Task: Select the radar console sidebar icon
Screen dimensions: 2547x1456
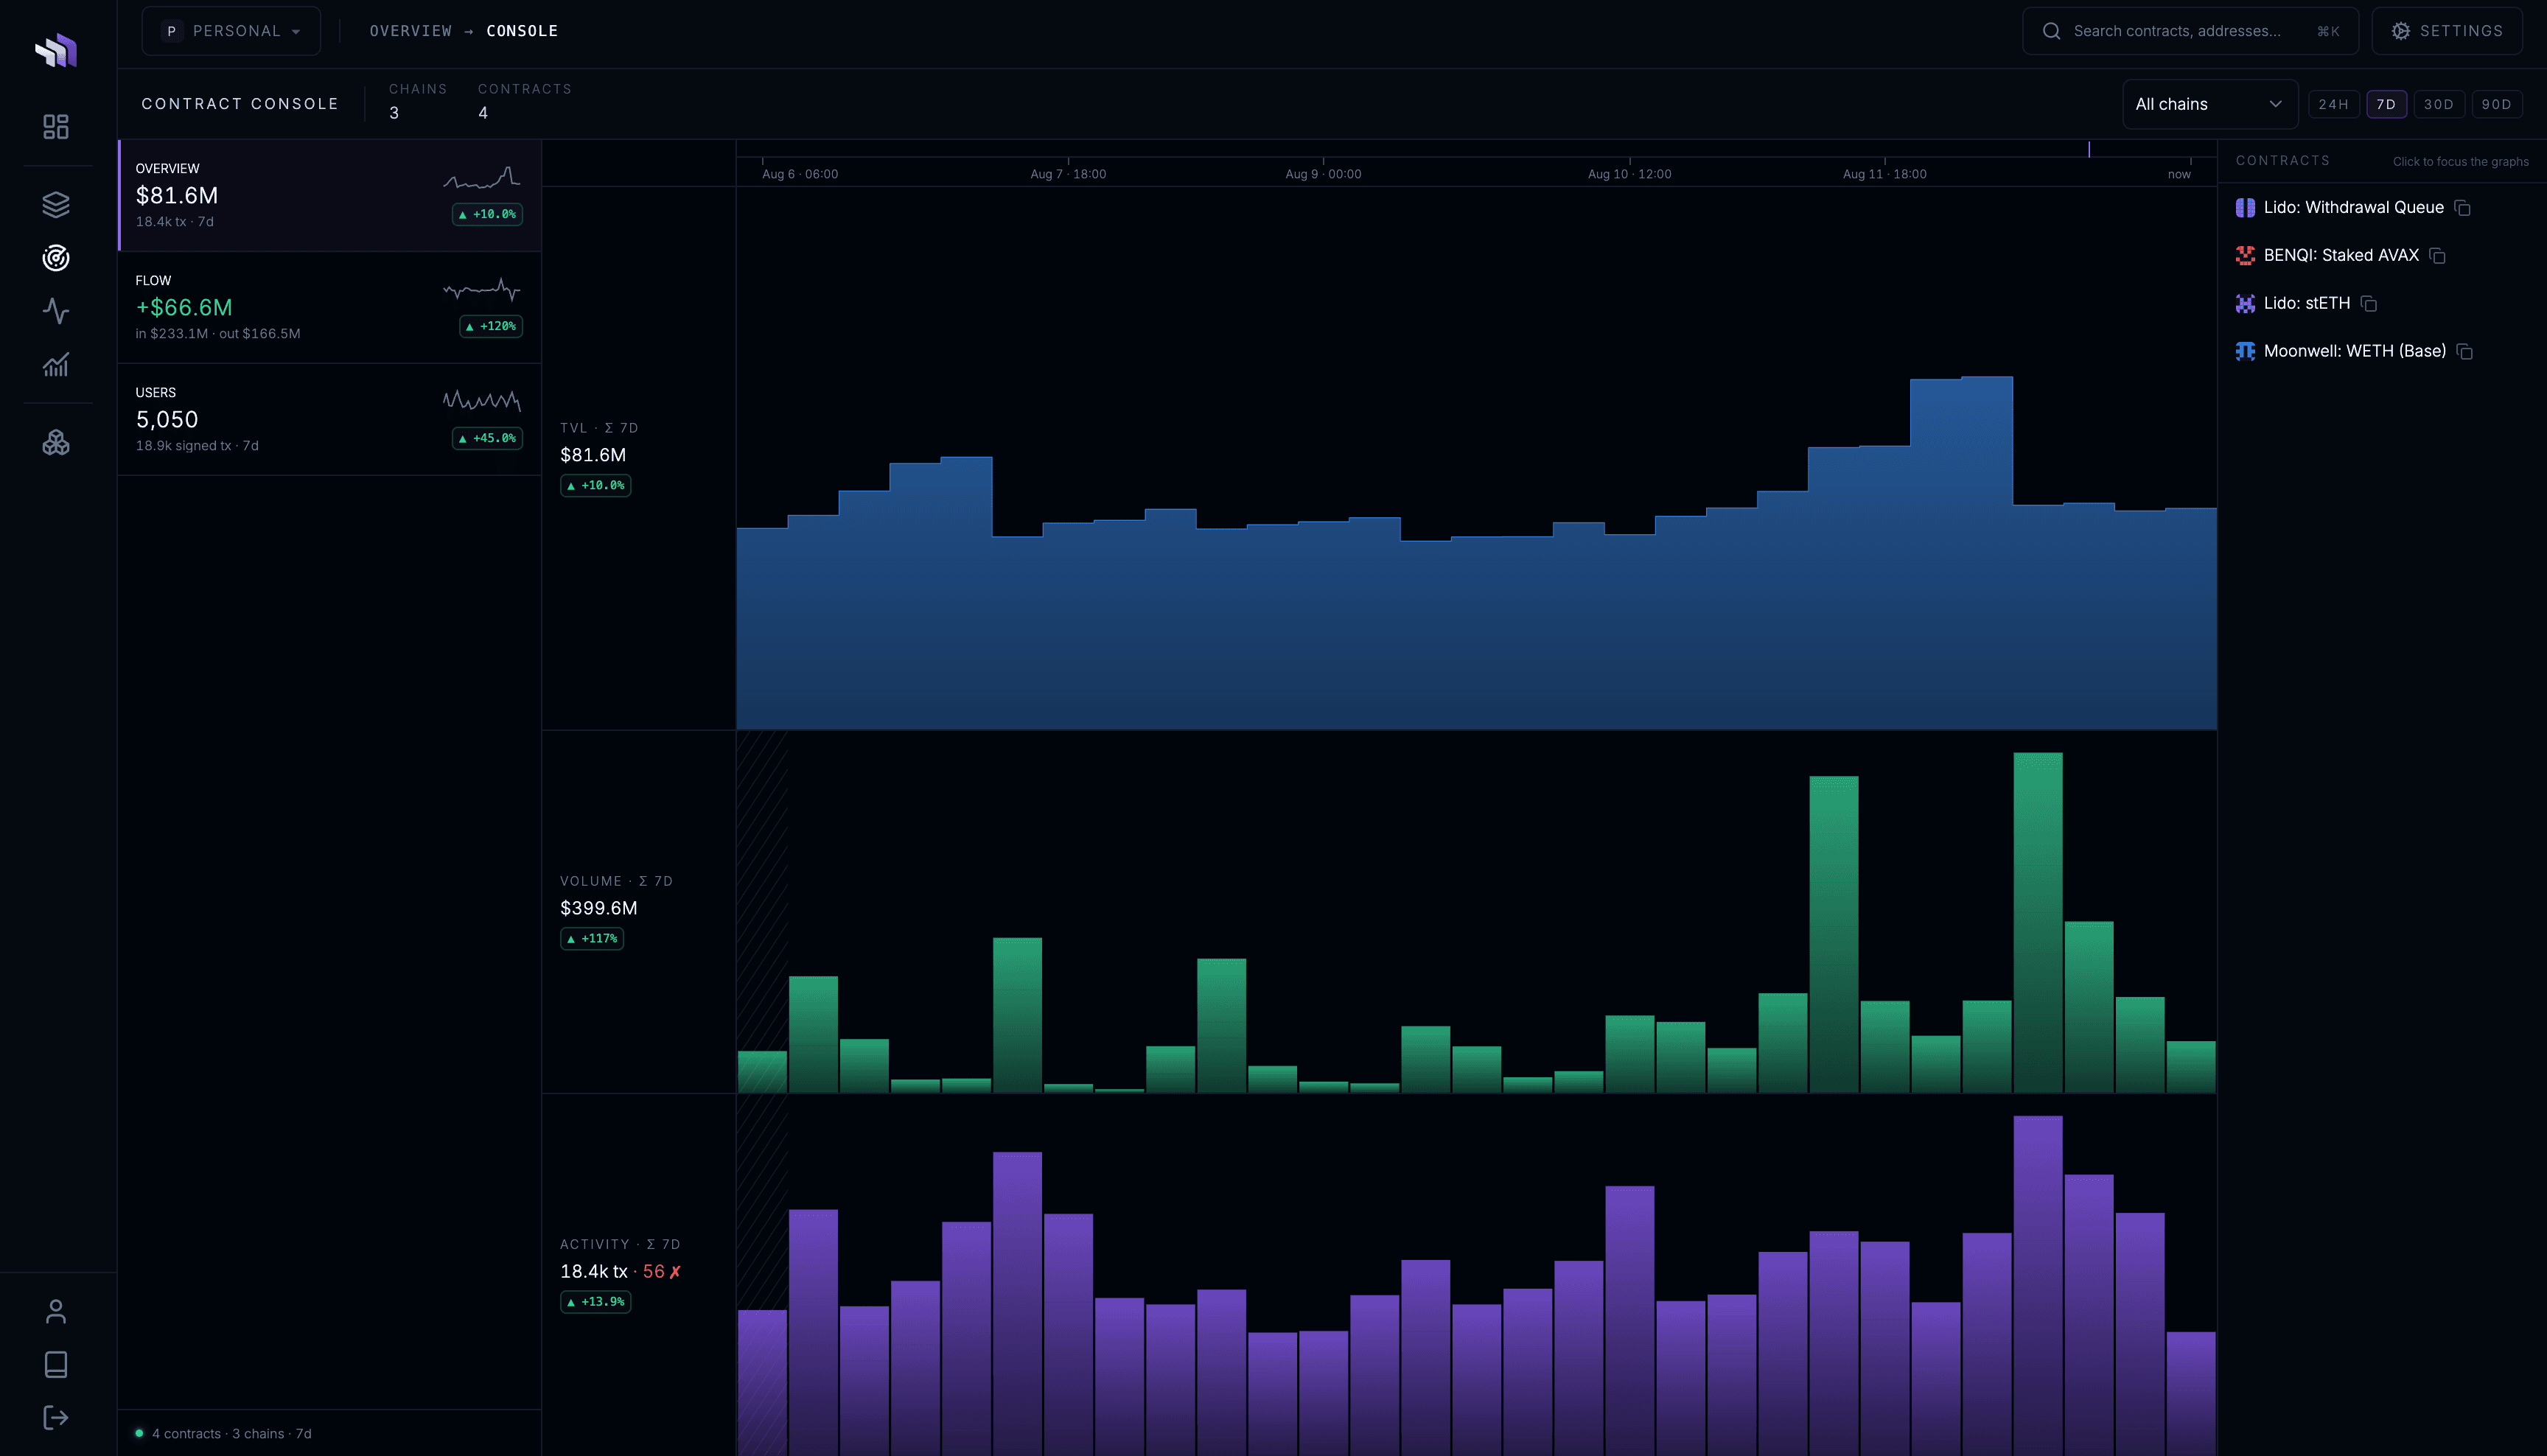Action: click(x=56, y=258)
